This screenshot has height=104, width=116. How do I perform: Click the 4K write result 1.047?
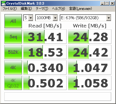coord(90,67)
